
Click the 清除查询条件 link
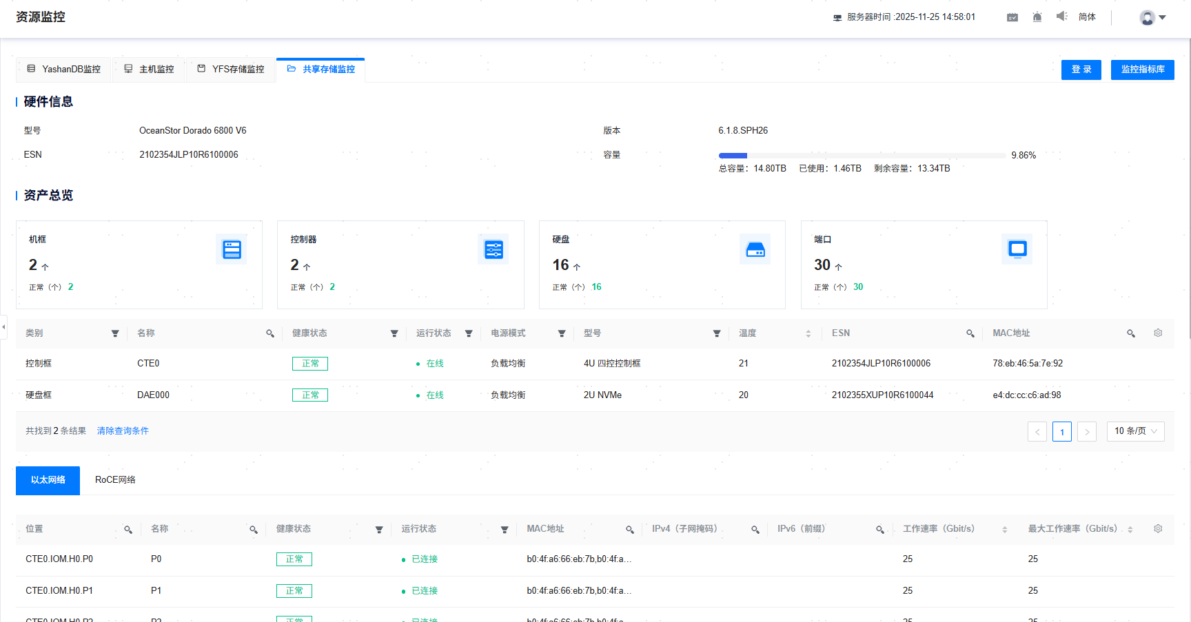tap(123, 431)
